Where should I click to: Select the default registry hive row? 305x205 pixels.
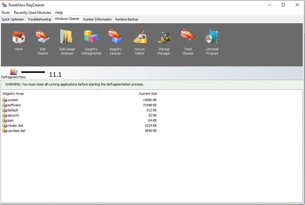pos(79,110)
